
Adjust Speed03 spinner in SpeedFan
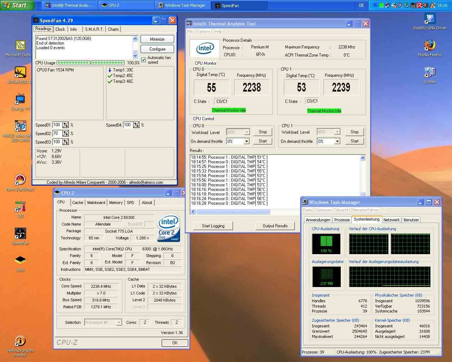coord(66,142)
